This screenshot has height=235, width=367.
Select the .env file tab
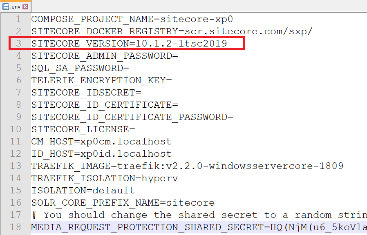click(x=16, y=7)
